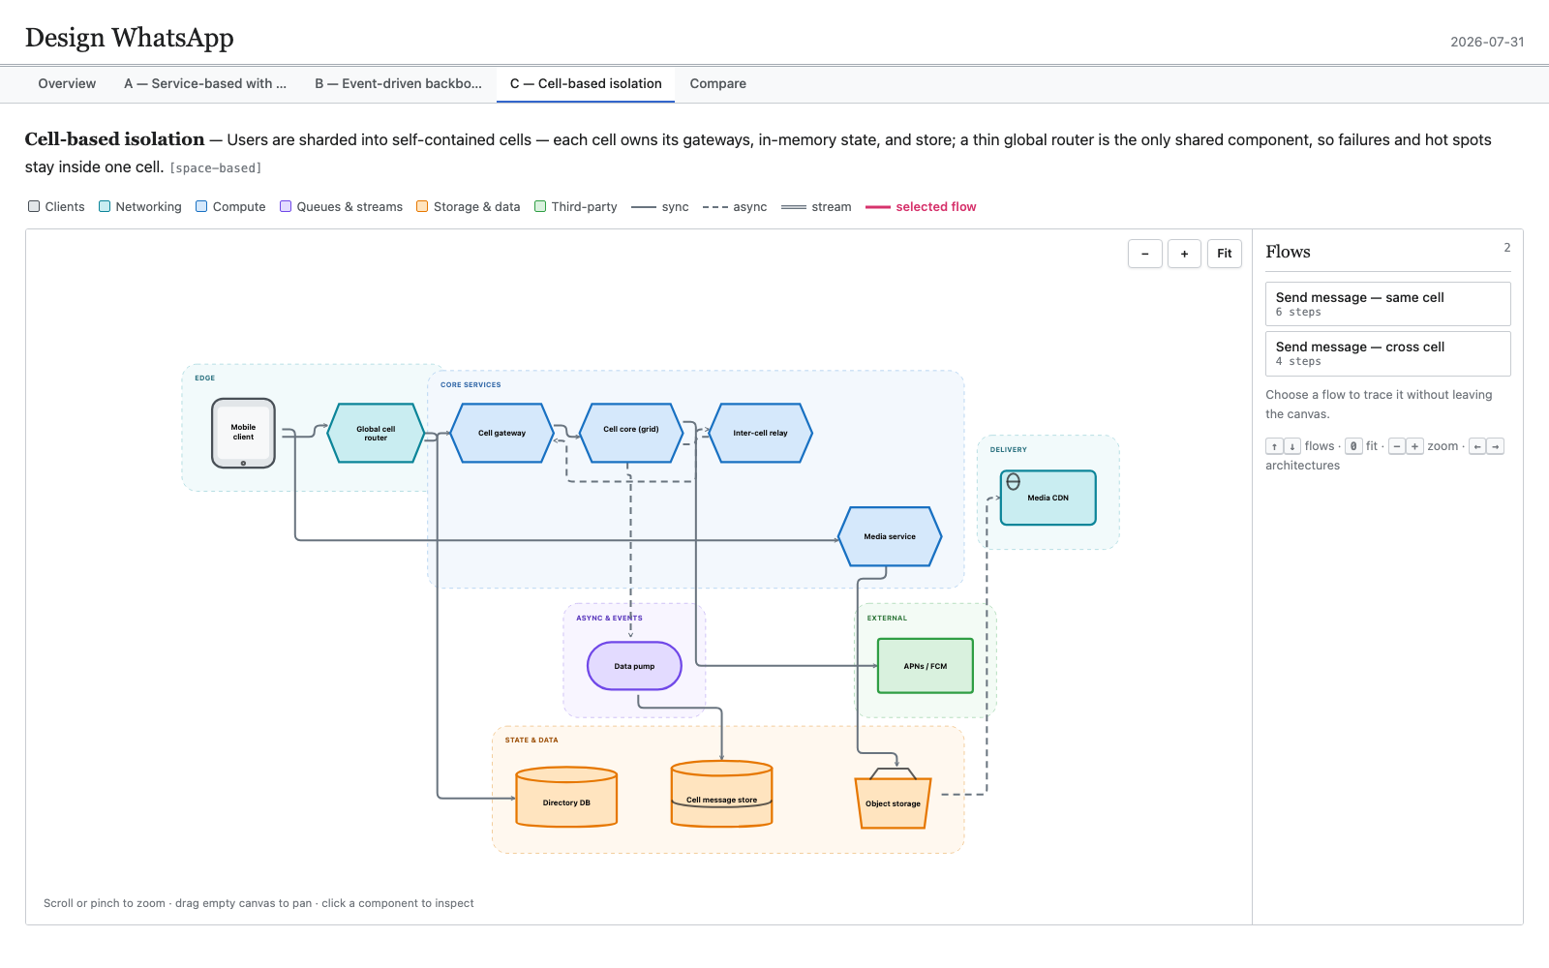This screenshot has height=968, width=1549.
Task: Click the ASYNC & EVENTS group label
Action: (x=609, y=619)
